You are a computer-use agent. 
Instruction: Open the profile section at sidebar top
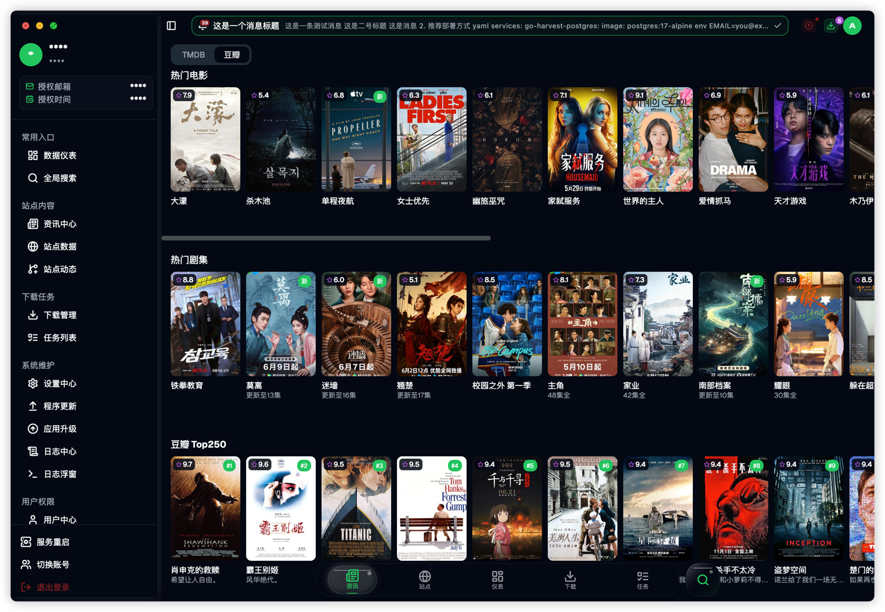click(58, 54)
